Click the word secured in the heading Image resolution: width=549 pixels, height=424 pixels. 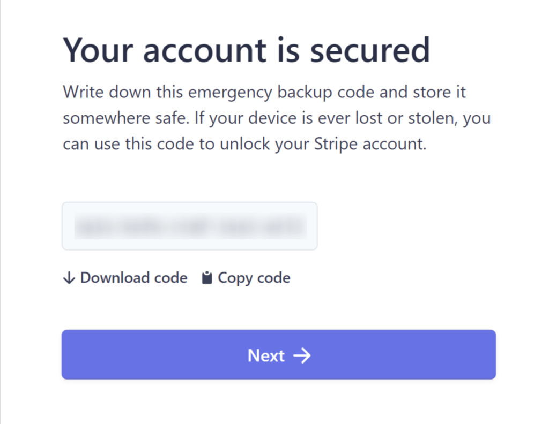pos(370,50)
